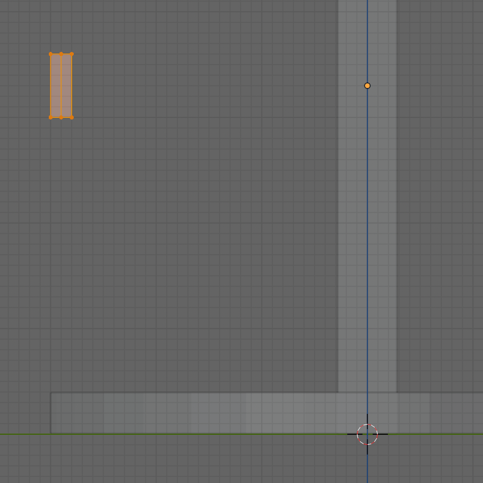Image resolution: width=483 pixels, height=483 pixels.
Task: Select the bottom-right vertex of orange mesh
Action: pyautogui.click(x=72, y=117)
